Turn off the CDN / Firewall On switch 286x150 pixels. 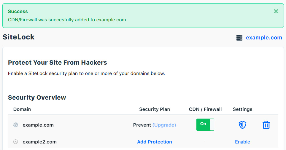pyautogui.click(x=205, y=125)
